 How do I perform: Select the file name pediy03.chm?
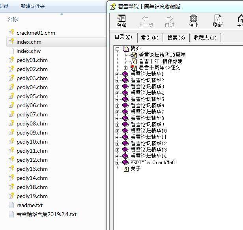pos(32,78)
